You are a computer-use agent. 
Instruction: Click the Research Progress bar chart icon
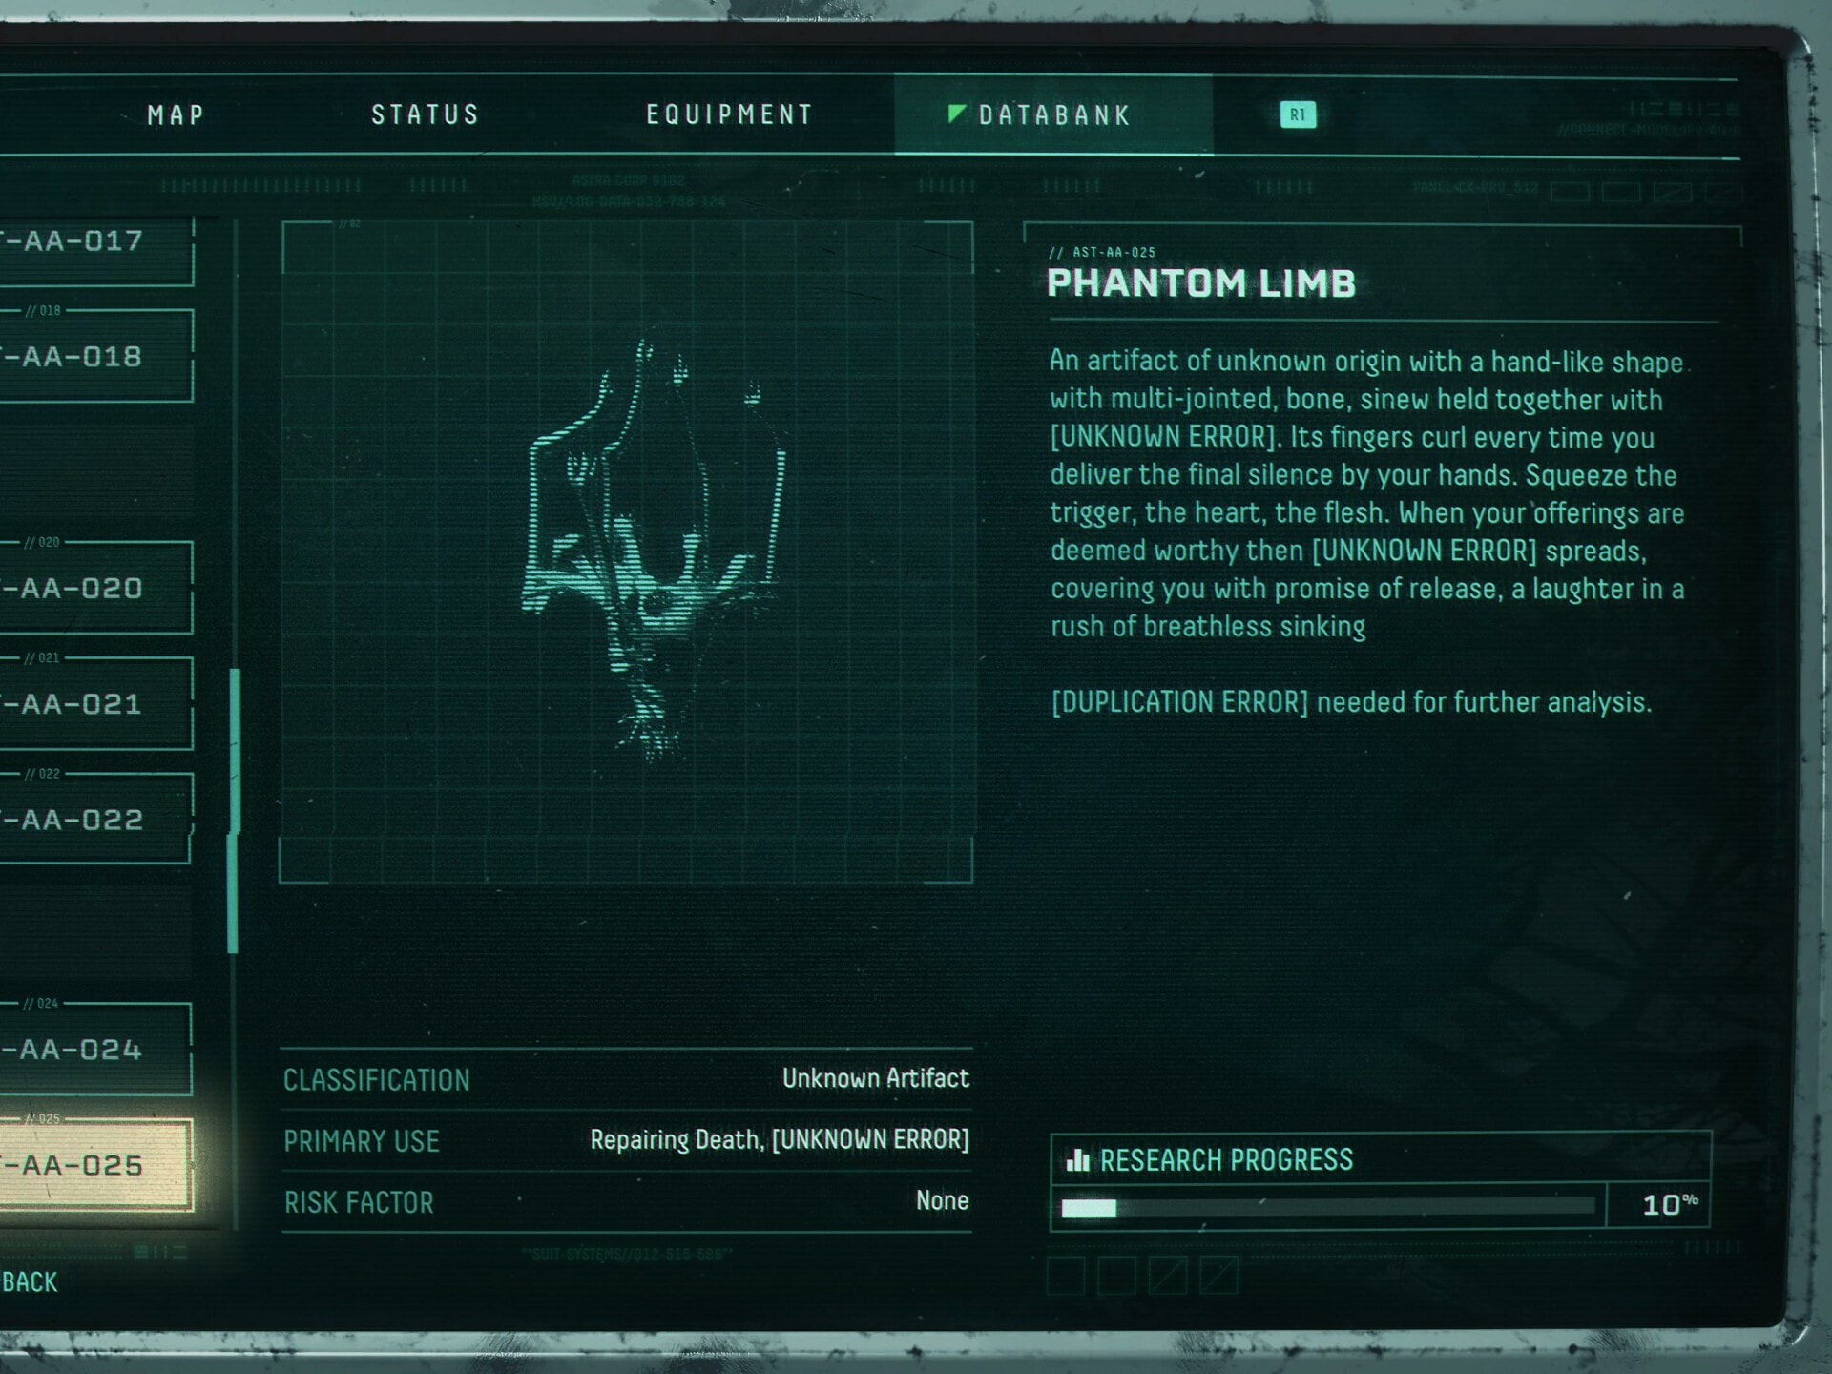1078,1159
